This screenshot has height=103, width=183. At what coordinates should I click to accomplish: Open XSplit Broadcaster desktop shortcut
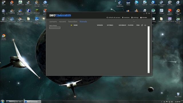click(120, 3)
